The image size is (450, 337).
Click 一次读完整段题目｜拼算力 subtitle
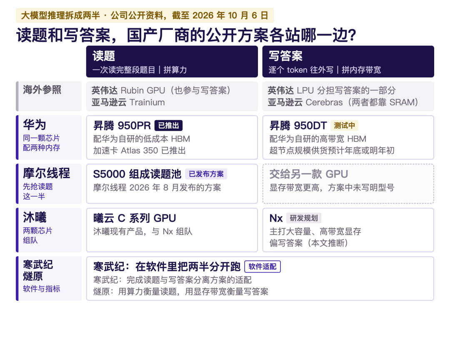click(x=140, y=70)
